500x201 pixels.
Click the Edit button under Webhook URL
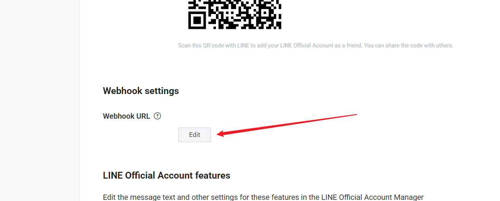pos(195,135)
